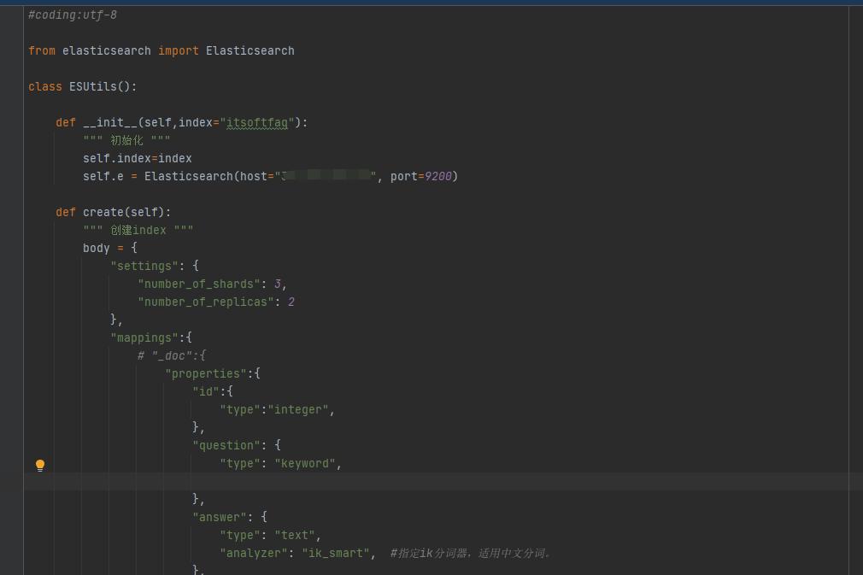Click the blurred host string value
863x575 pixels.
coord(326,176)
